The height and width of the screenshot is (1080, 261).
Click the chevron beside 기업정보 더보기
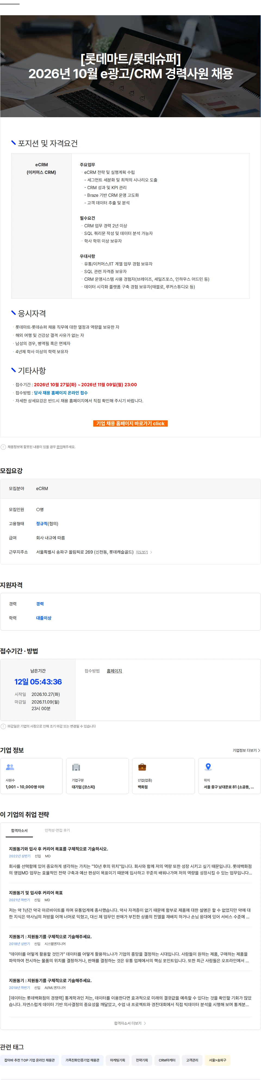click(x=259, y=750)
